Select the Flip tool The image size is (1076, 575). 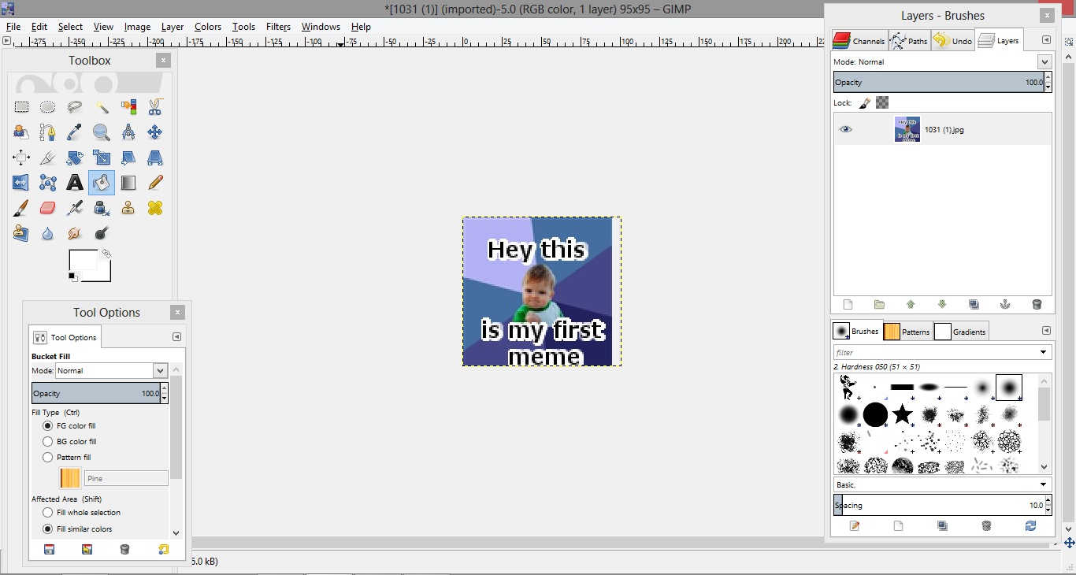tap(21, 183)
